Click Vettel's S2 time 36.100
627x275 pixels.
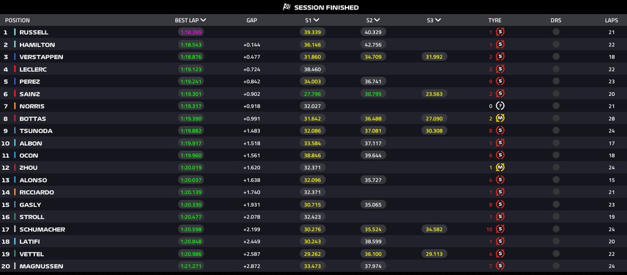coord(373,253)
